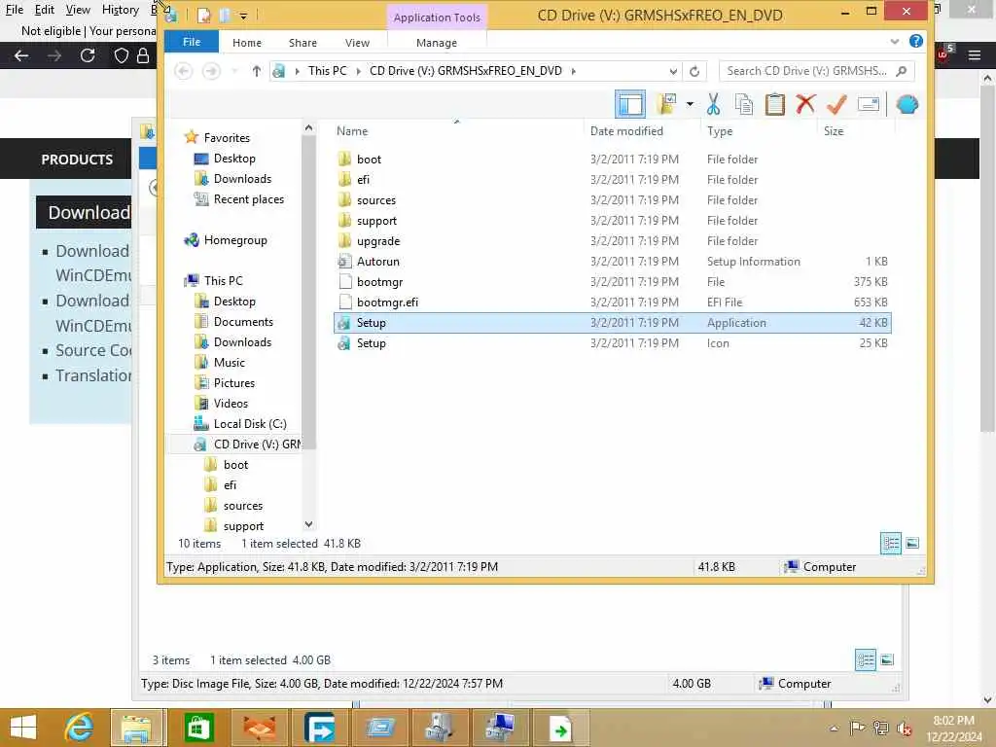Click the Properties checkmark icon

(x=836, y=104)
